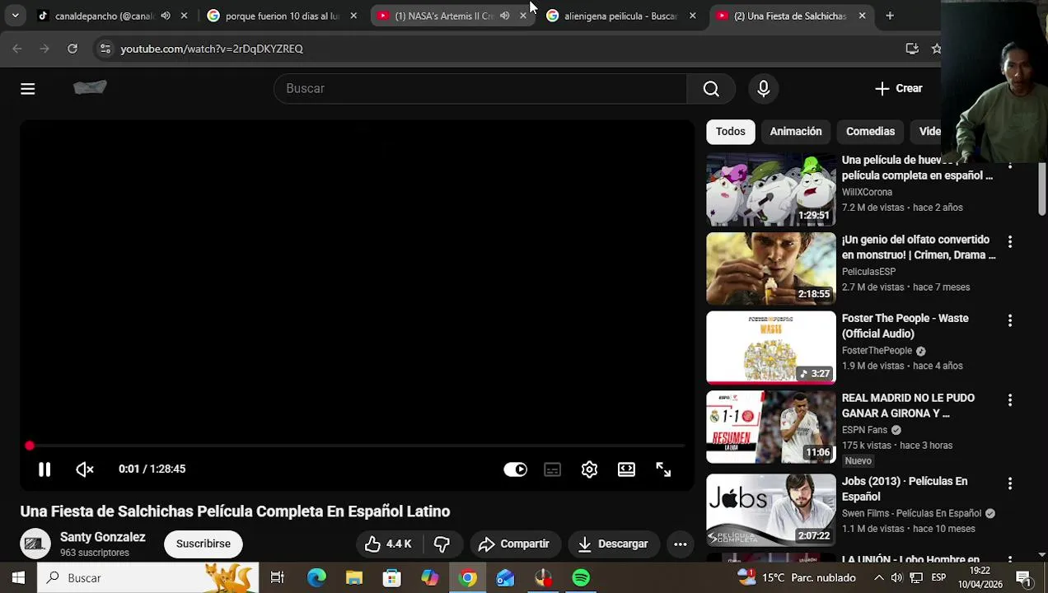
Task: Dislike the video
Action: tap(442, 544)
